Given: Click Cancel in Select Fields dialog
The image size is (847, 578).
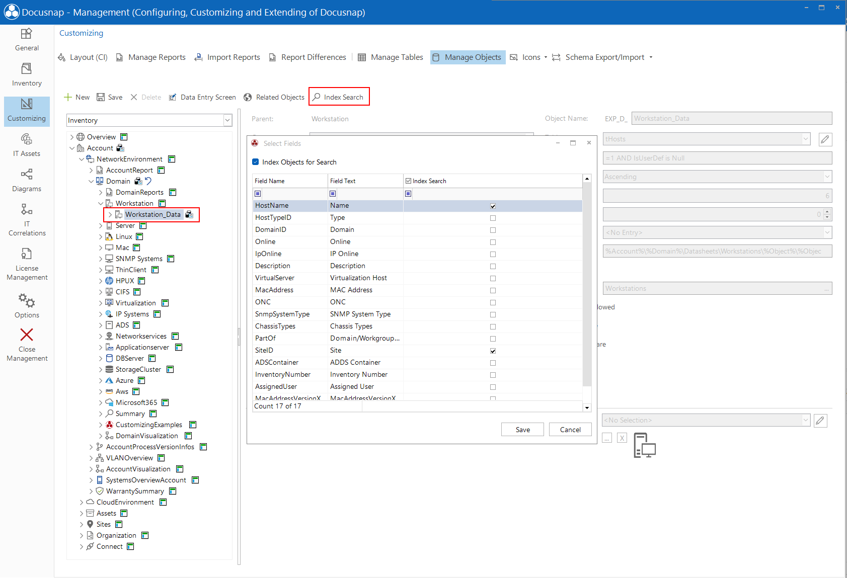Looking at the screenshot, I should tap(570, 430).
